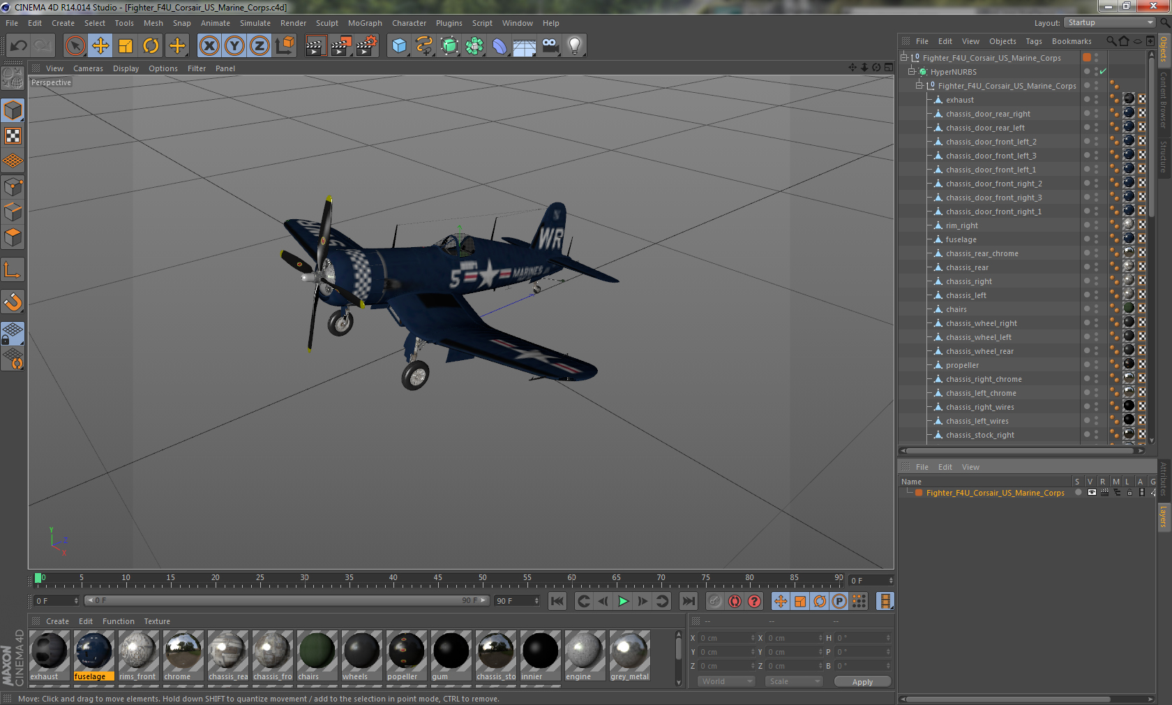
Task: Open the Simulate menu
Action: click(x=255, y=23)
